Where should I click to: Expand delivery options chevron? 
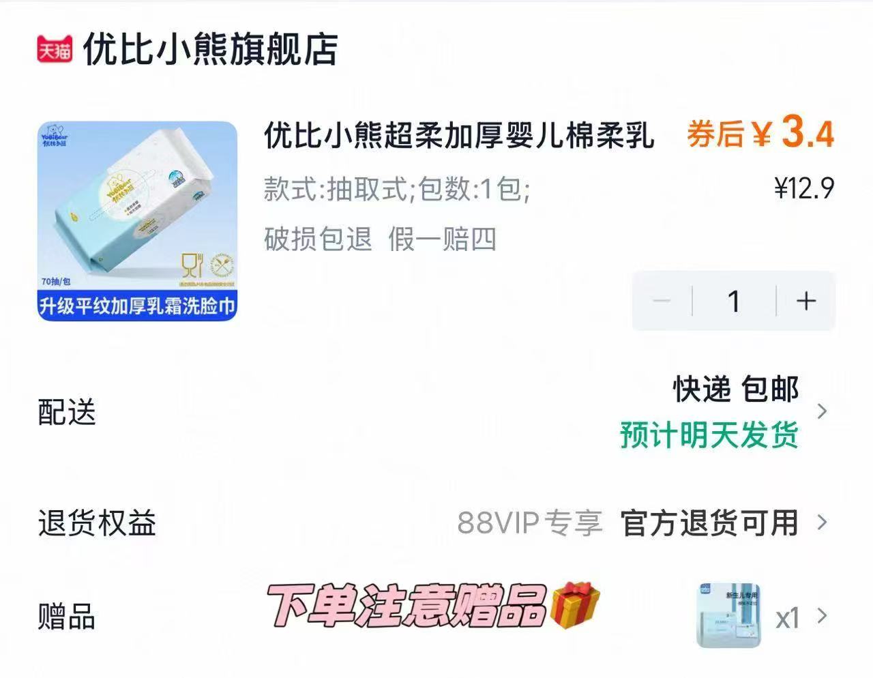822,411
